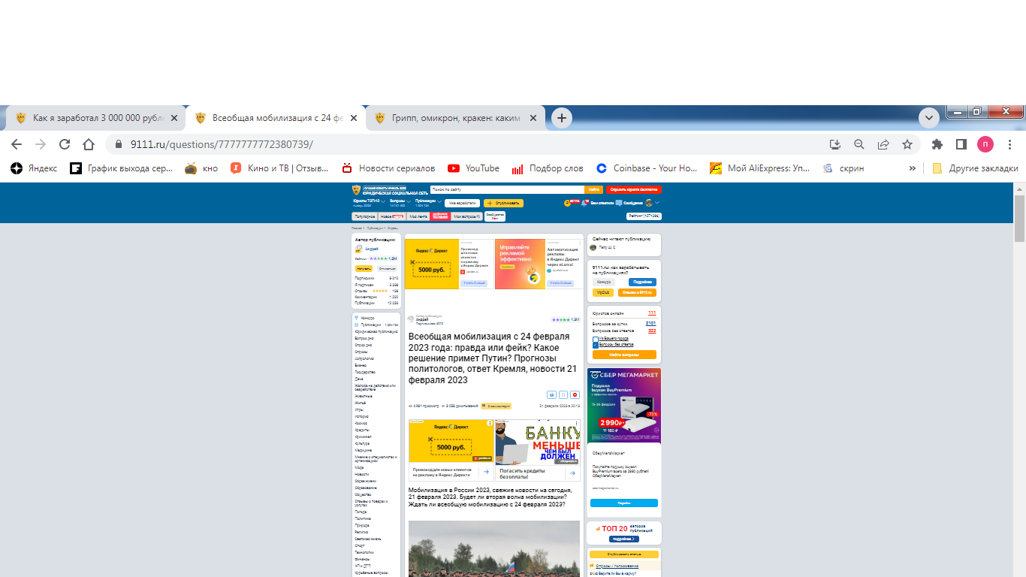The width and height of the screenshot is (1026, 577).
Task: Expand the 'Юристы ТОП-10' dropdown
Action: (x=383, y=201)
